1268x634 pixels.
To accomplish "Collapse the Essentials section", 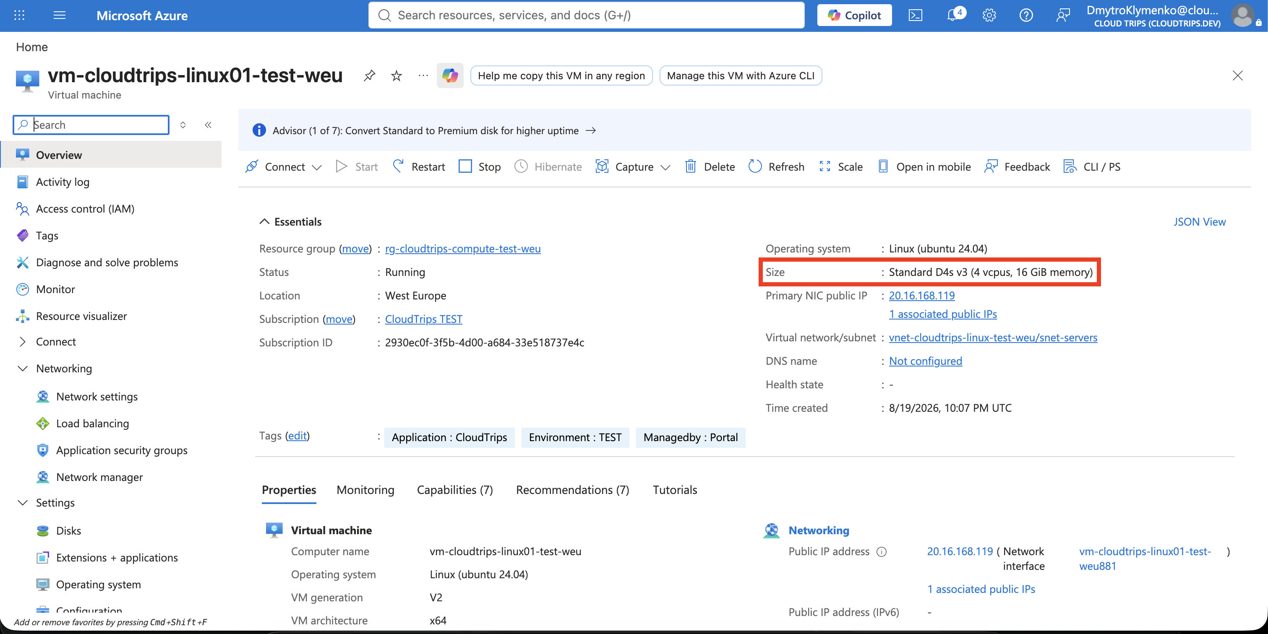I will pos(290,222).
